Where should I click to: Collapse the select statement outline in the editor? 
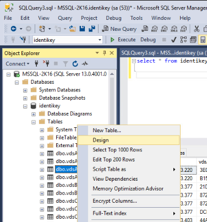(x=134, y=61)
